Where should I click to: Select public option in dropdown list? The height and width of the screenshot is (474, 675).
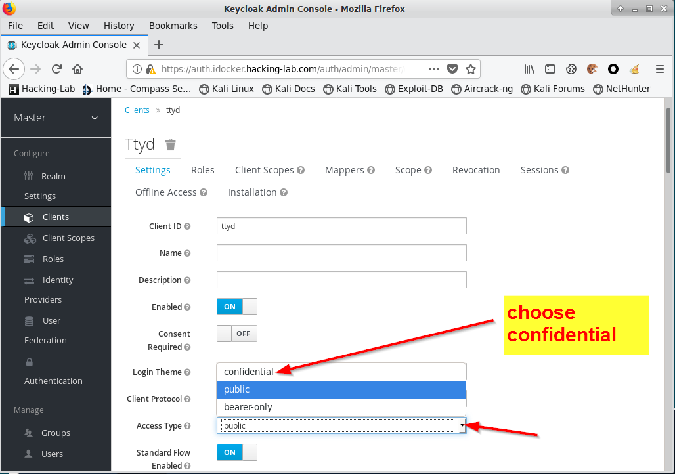click(x=341, y=389)
